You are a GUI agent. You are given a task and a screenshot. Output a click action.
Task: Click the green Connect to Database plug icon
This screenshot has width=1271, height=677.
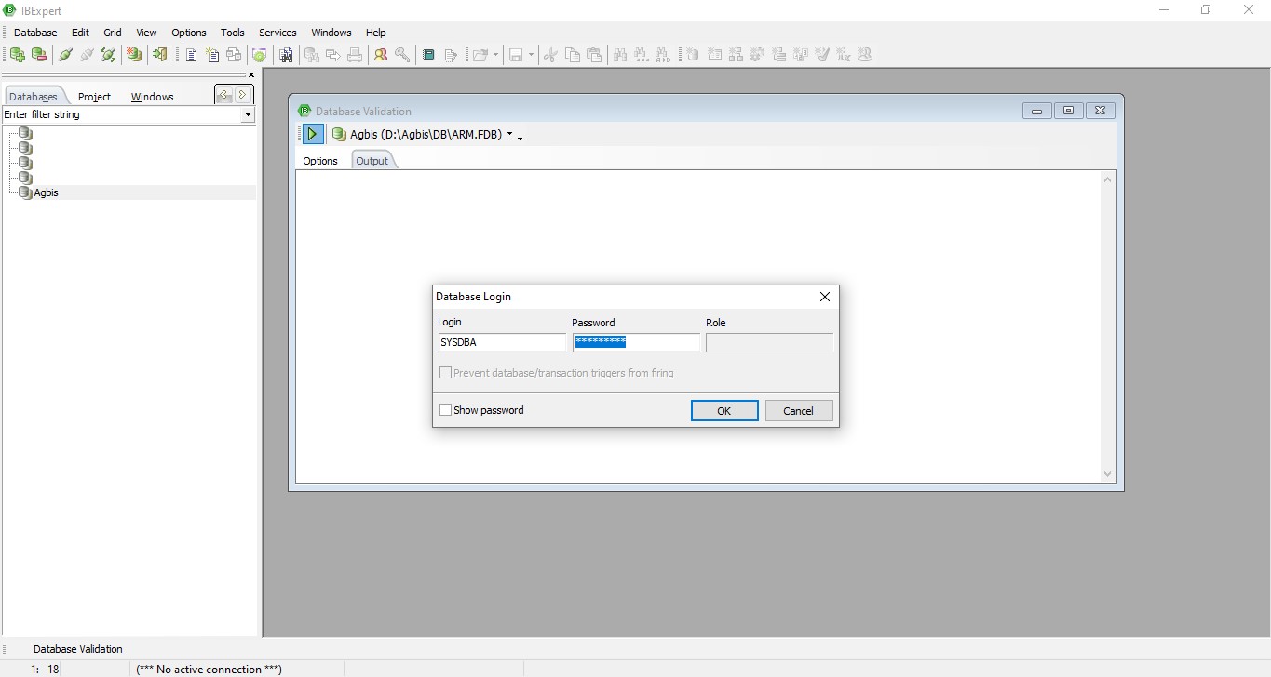(x=65, y=55)
